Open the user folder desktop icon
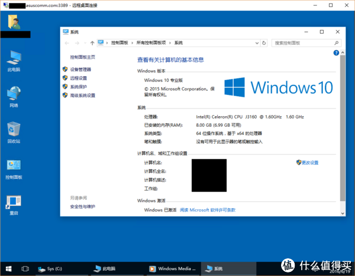 tap(14, 22)
